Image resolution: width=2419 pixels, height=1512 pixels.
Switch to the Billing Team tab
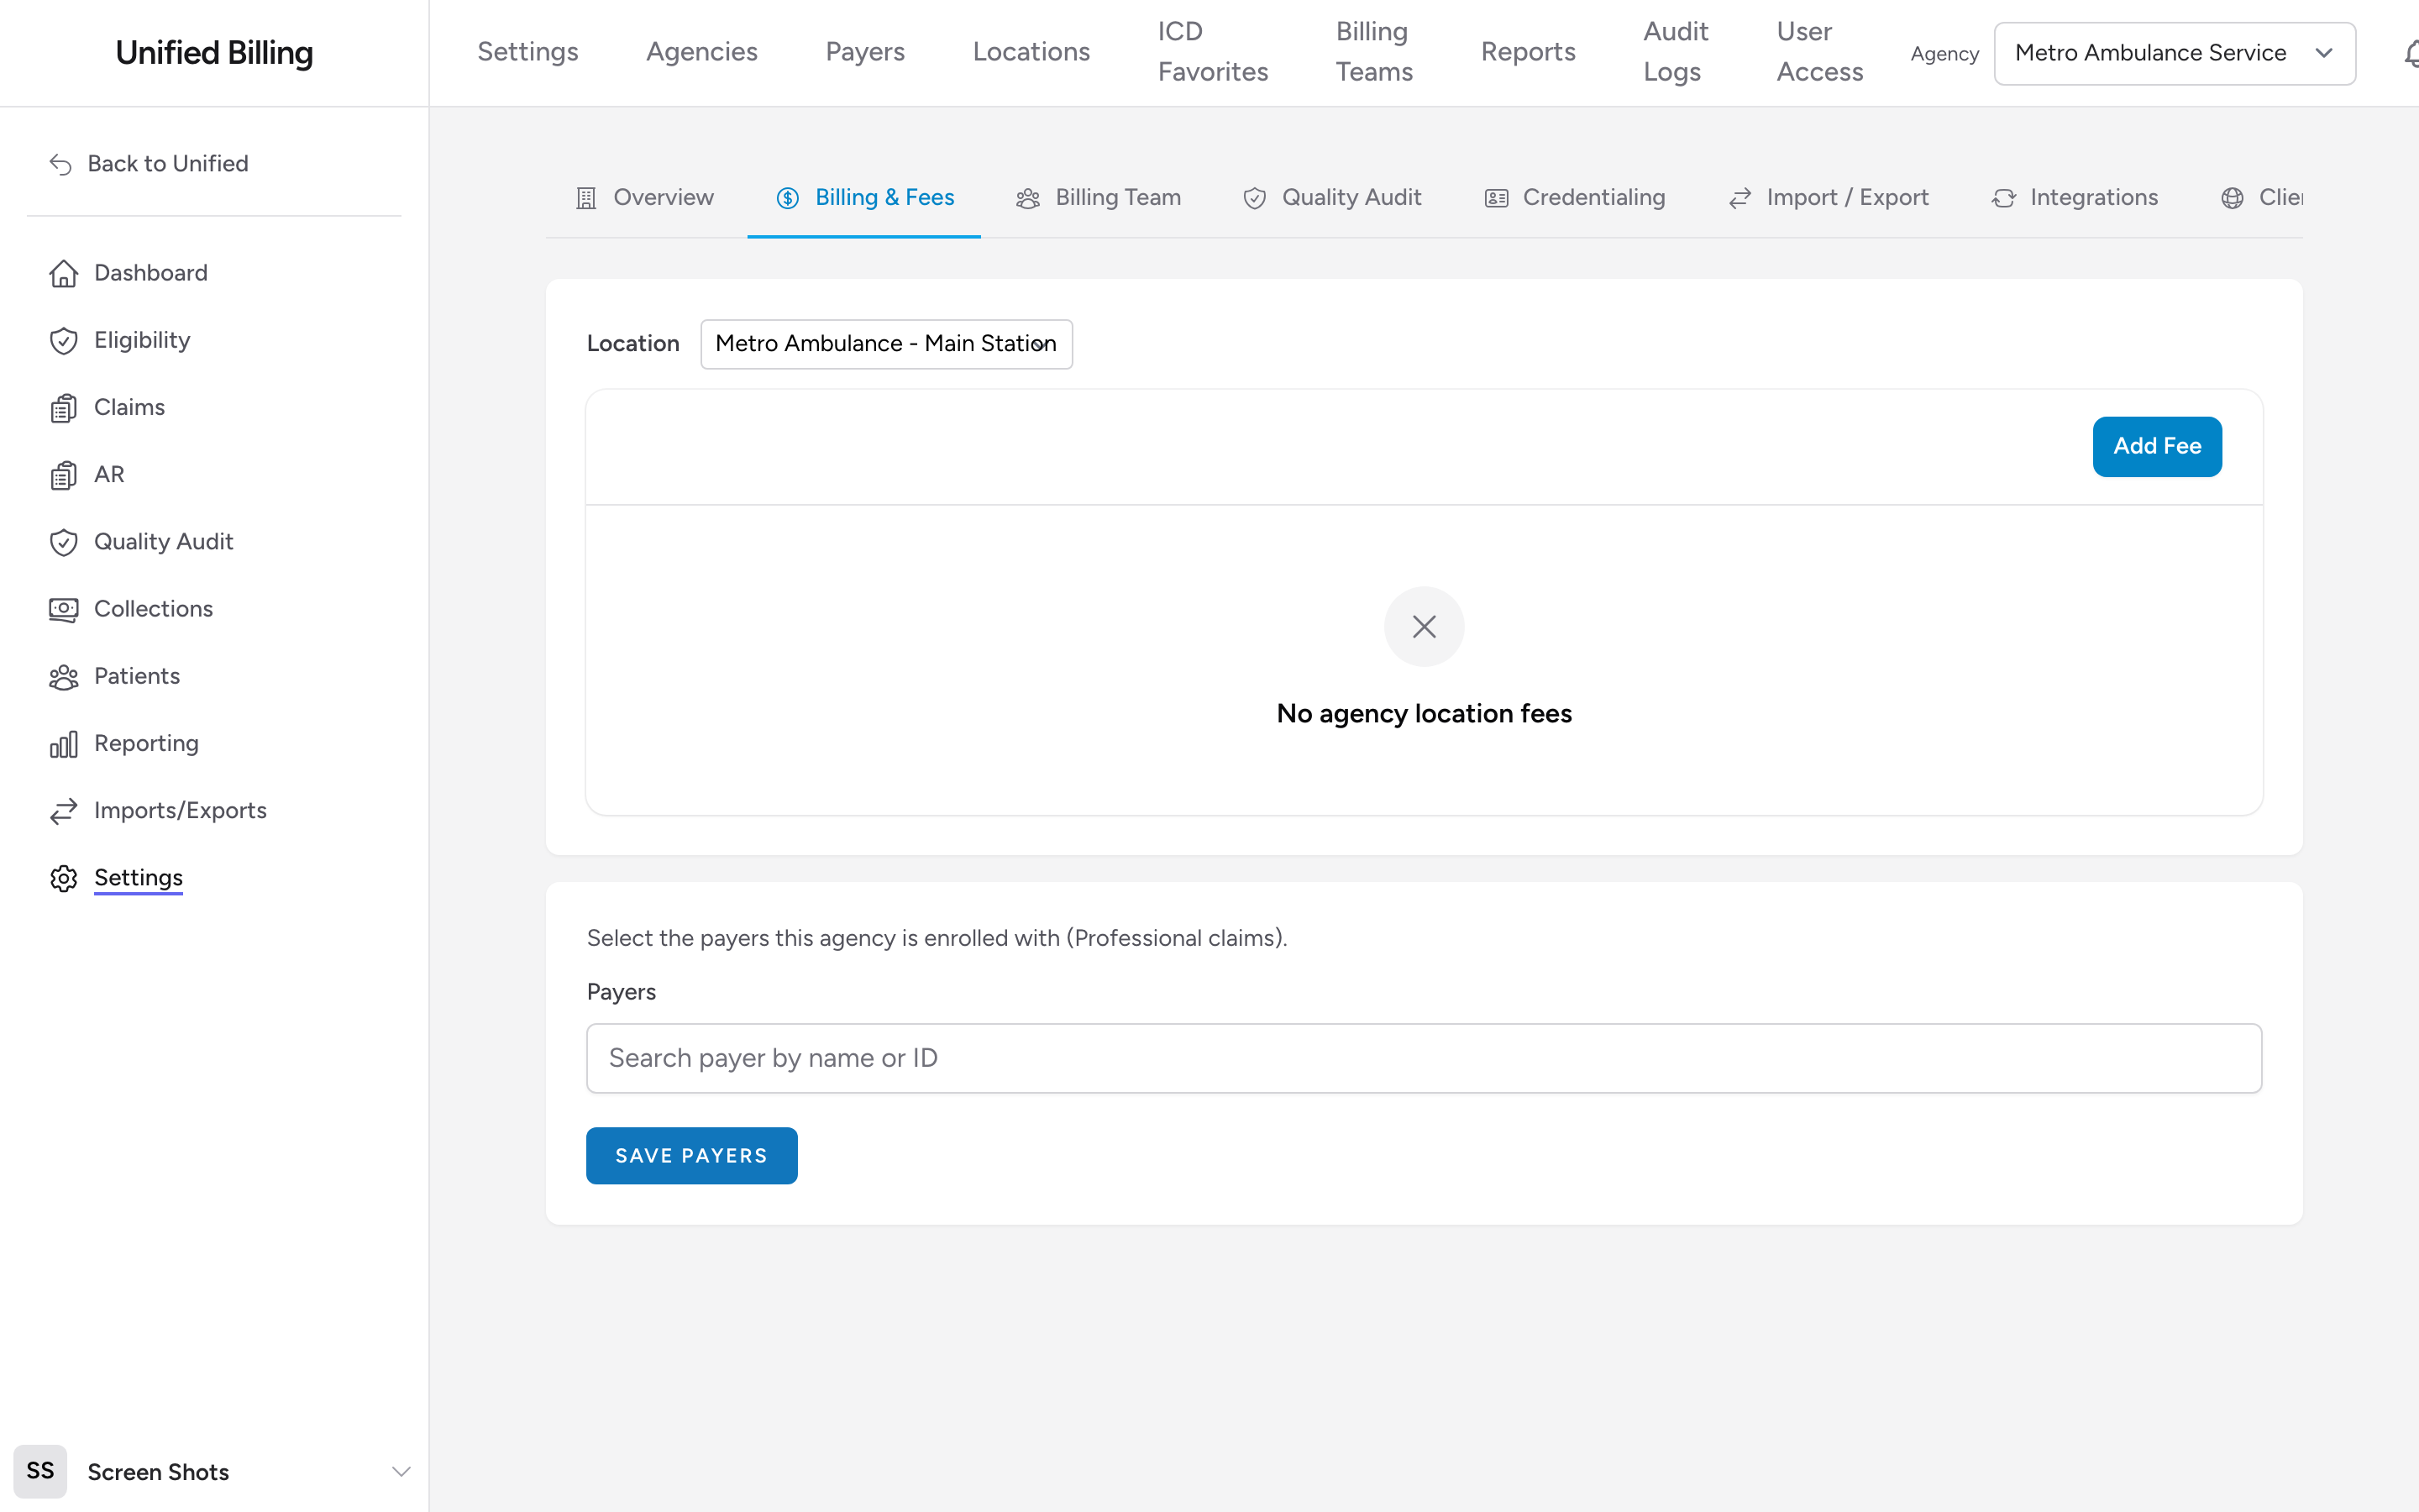pos(1098,198)
